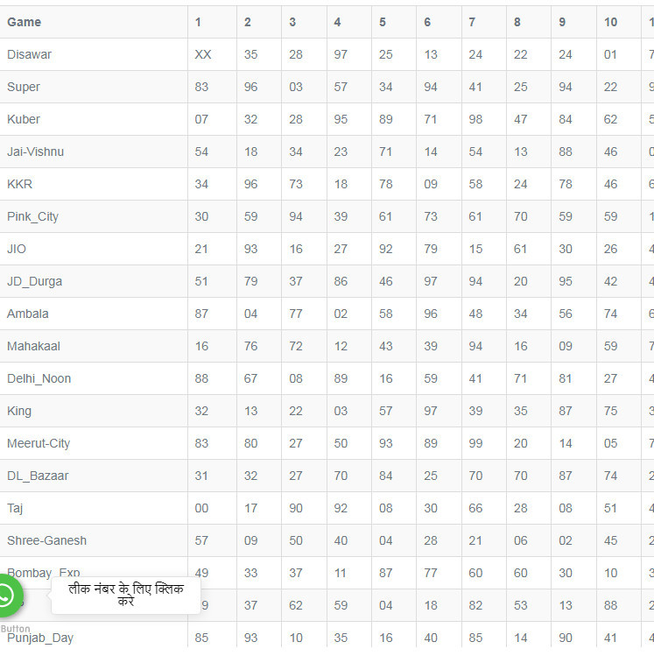The image size is (654, 663).
Task: Open the Jai-Vishnu game entry
Action: tap(36, 152)
